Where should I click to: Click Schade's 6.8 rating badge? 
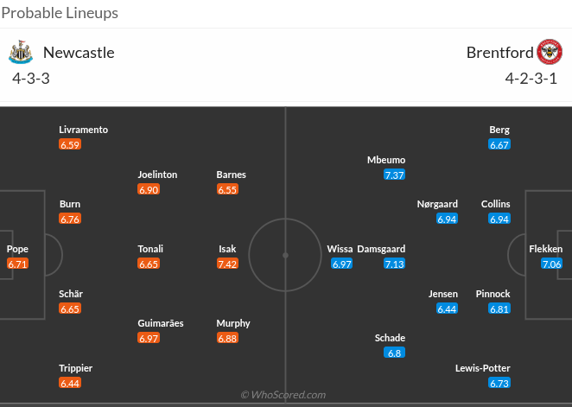pos(395,353)
